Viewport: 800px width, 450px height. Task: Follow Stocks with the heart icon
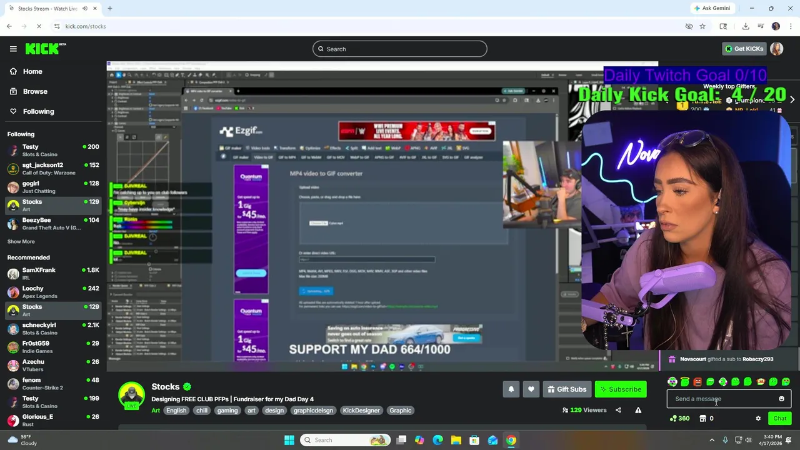tap(531, 389)
